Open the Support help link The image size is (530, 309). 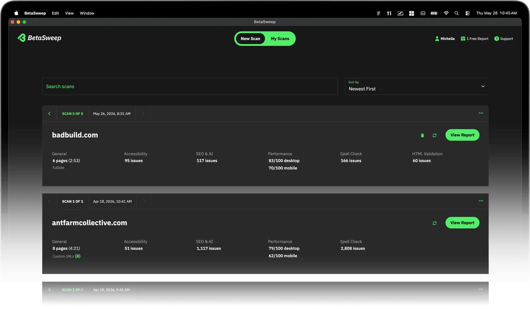(x=503, y=39)
